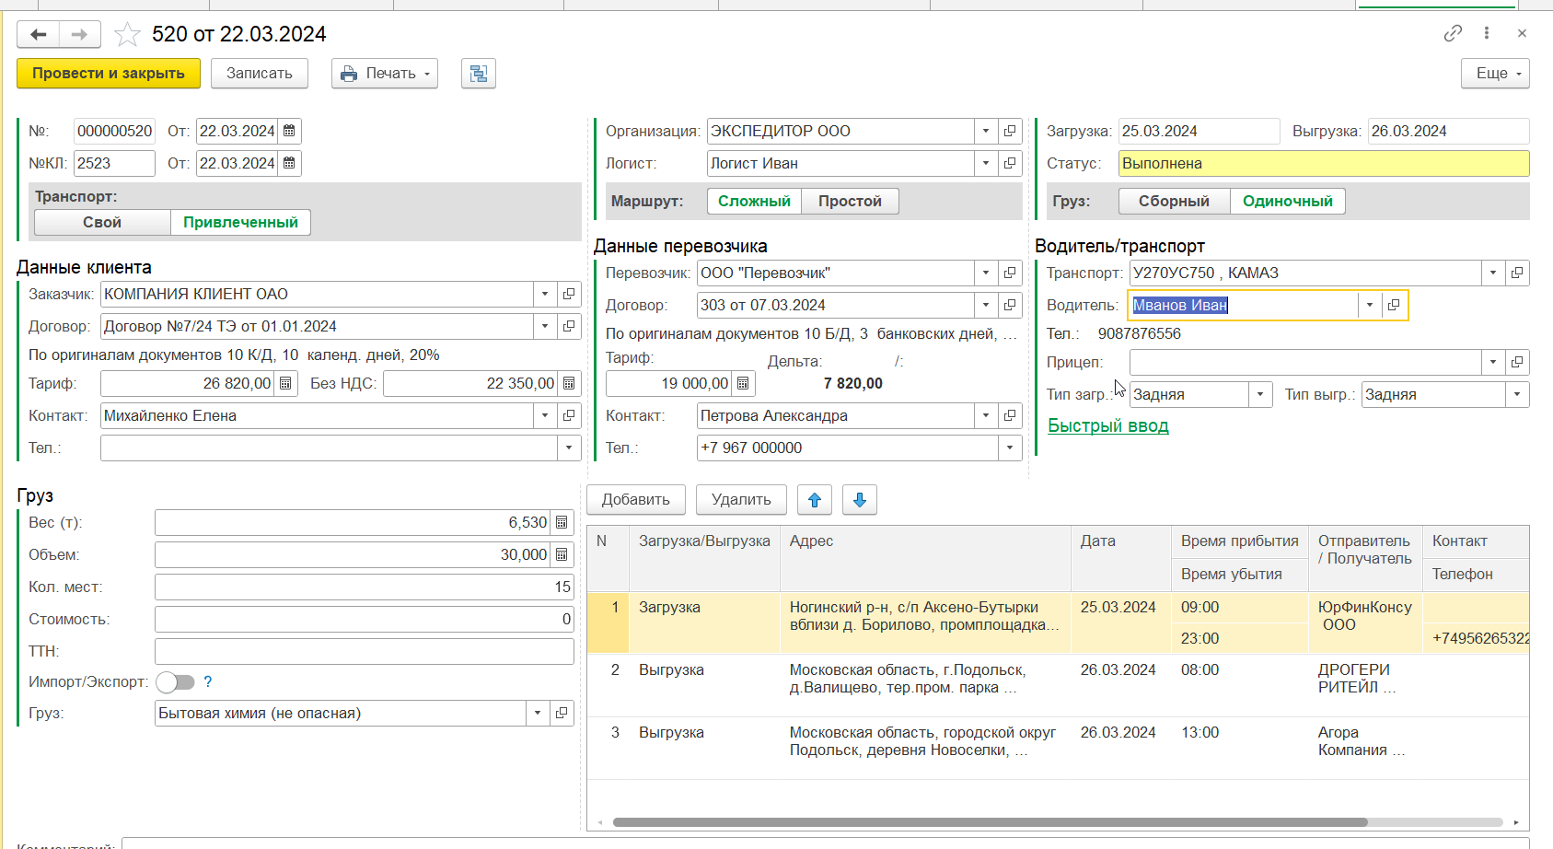Open Организация record with its open icon

click(x=1010, y=131)
